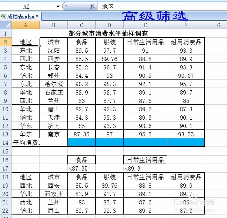Select column G header
The height and width of the screenshot is (218, 227).
[219, 25]
